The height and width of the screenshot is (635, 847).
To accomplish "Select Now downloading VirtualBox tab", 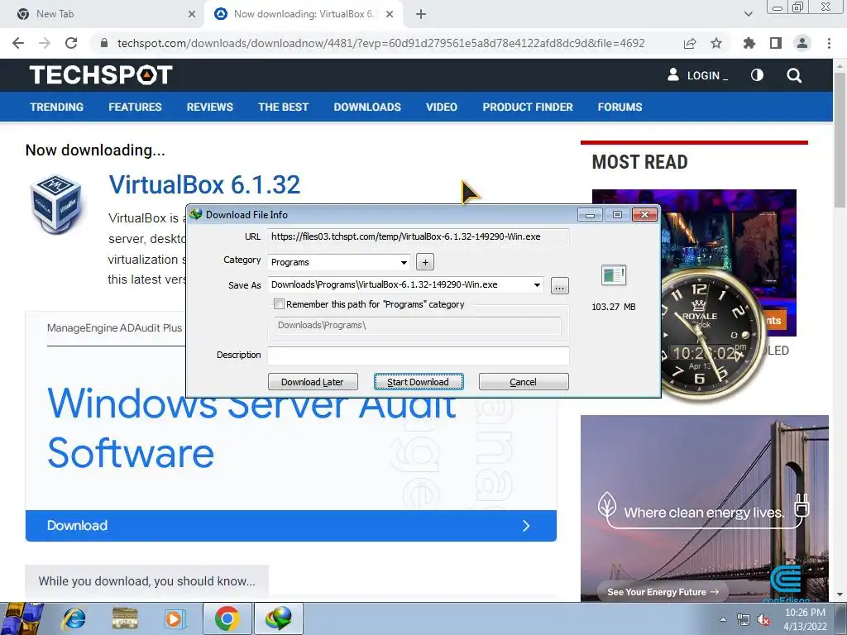I will (x=304, y=14).
